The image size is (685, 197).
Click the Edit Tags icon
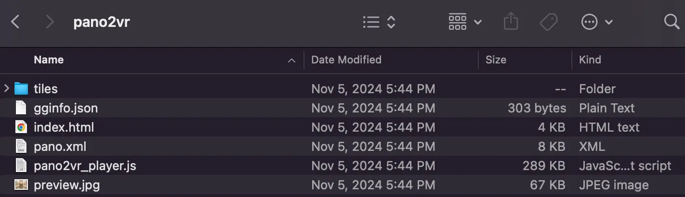click(x=548, y=22)
